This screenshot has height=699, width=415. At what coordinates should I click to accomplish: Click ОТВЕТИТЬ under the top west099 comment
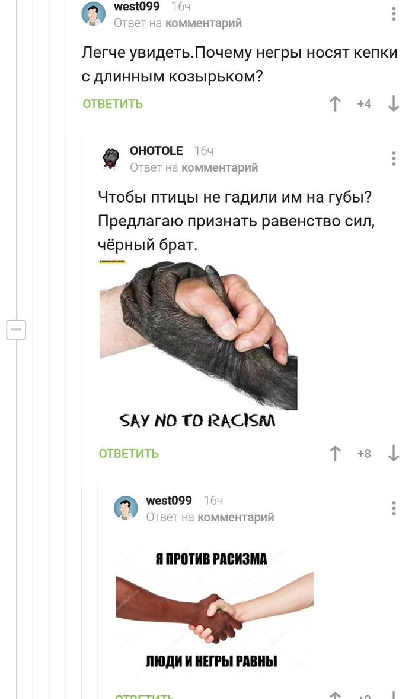[113, 104]
